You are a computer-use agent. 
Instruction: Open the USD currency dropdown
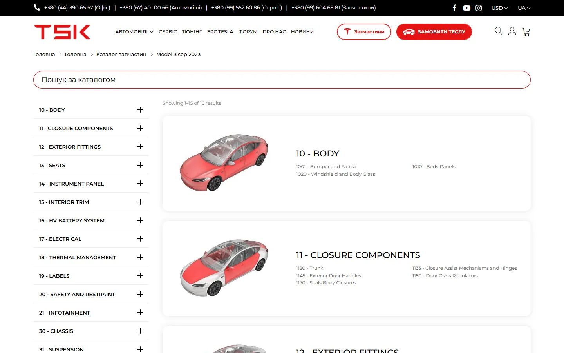pos(499,8)
